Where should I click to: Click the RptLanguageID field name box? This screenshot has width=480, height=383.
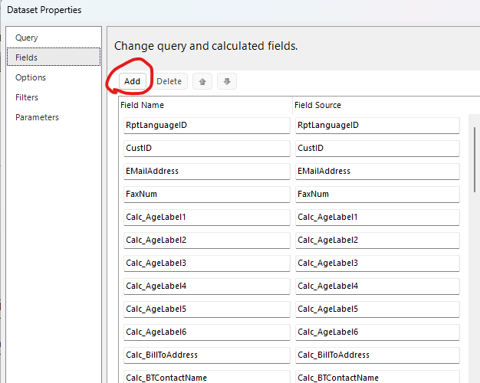coord(205,125)
